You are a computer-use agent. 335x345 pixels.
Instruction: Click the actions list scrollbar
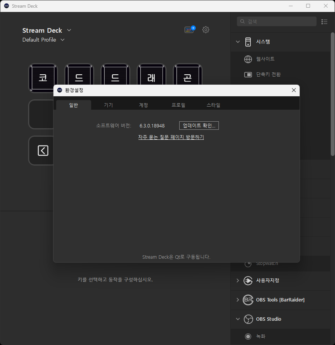(333, 94)
